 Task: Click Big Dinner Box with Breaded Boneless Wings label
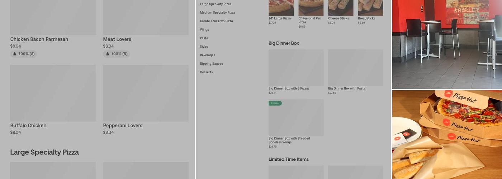(289, 140)
